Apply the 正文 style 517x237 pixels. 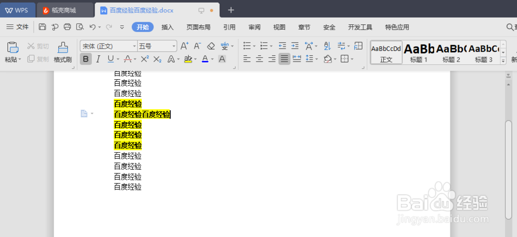coord(386,52)
